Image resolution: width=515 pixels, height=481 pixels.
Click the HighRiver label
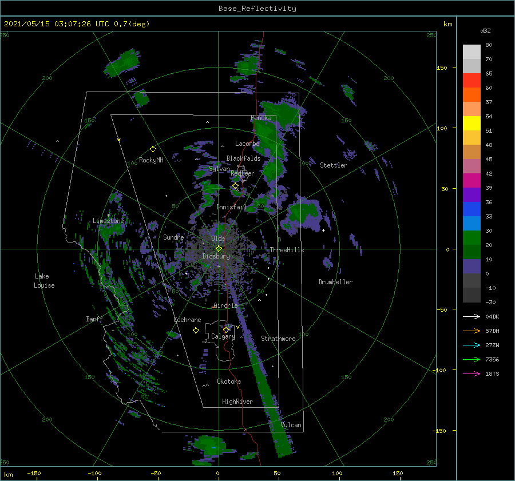click(x=237, y=402)
